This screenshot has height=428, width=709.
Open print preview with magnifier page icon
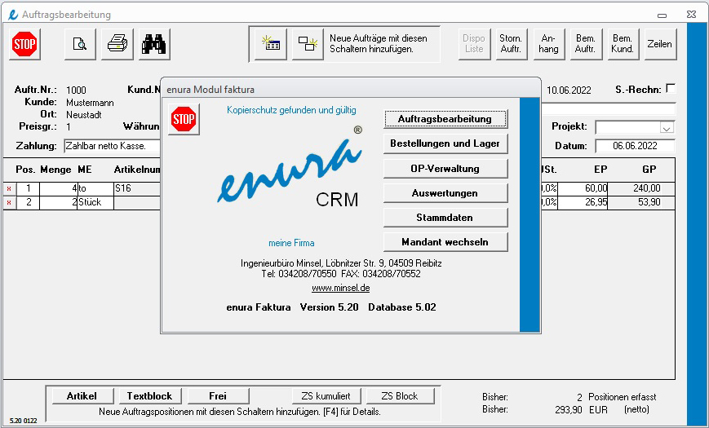(x=80, y=44)
